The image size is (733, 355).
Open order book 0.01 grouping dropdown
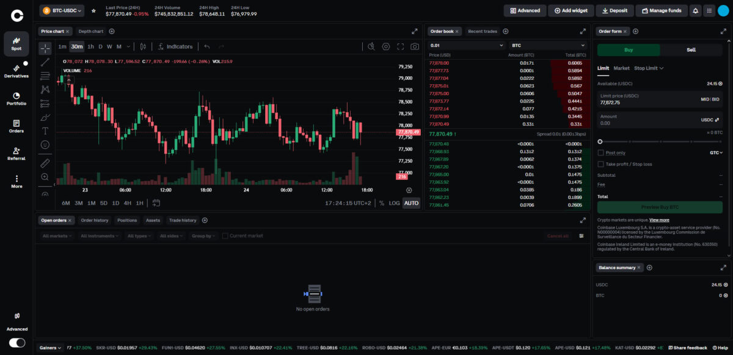point(467,45)
